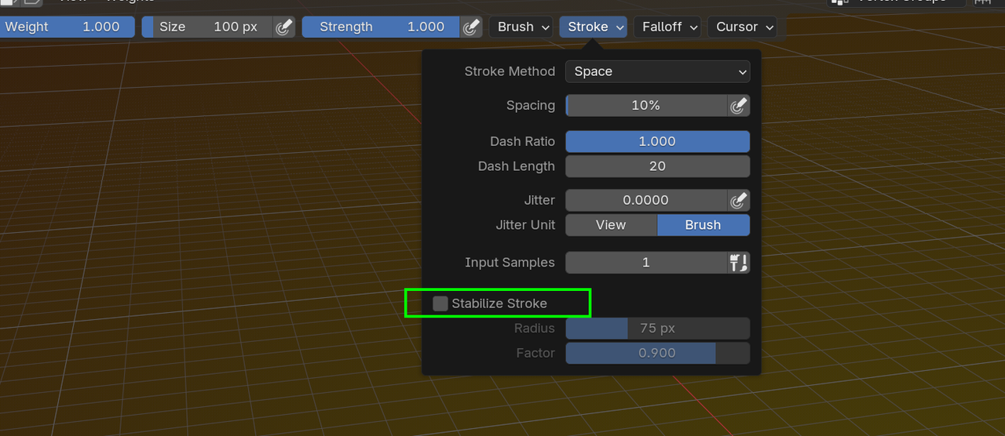Click the Strength slider in header
Image resolution: width=1005 pixels, height=436 pixels.
[382, 27]
